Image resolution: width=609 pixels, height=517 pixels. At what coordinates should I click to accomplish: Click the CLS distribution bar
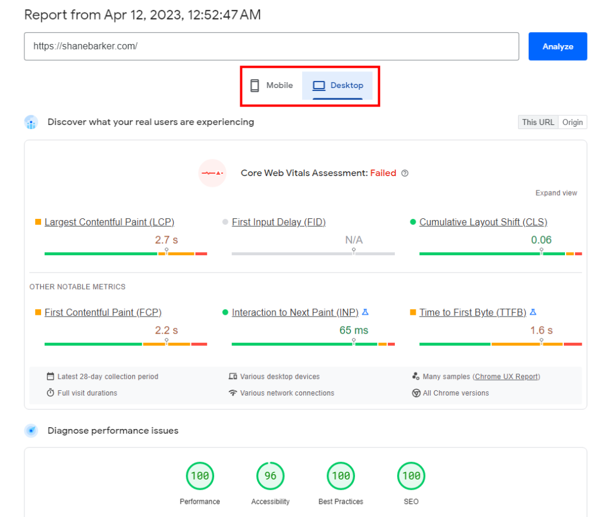[x=501, y=253]
